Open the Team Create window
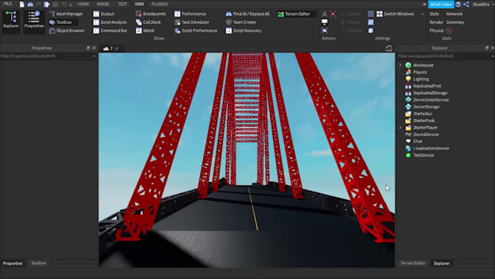 pos(241,22)
